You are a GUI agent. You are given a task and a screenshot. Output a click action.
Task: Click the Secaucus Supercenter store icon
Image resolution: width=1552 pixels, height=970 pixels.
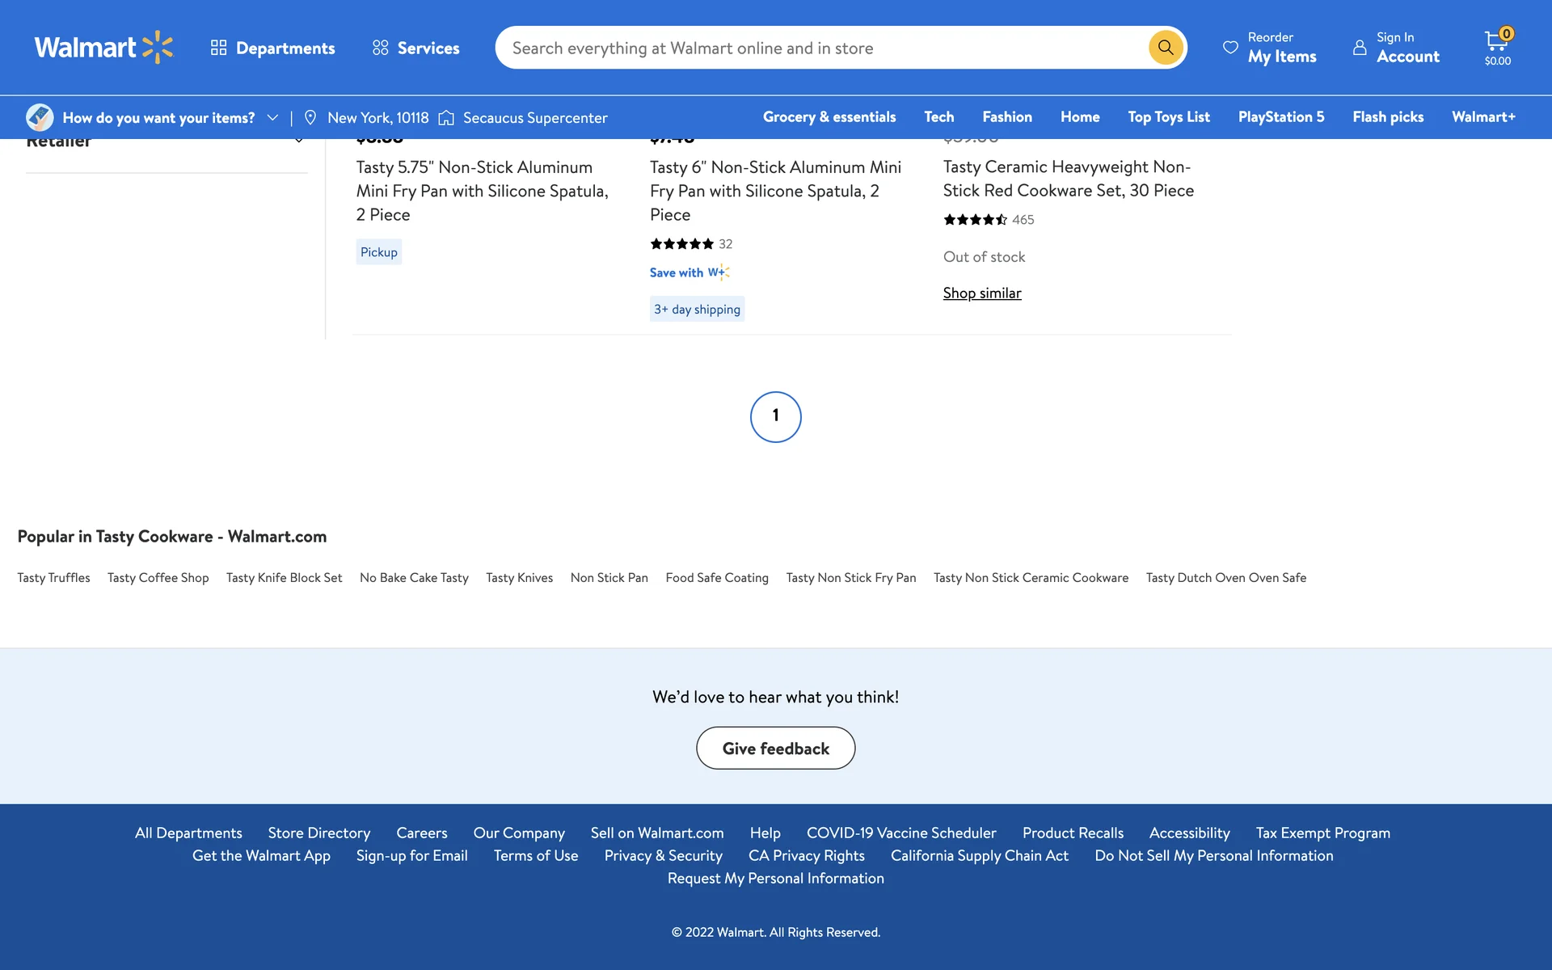tap(446, 118)
